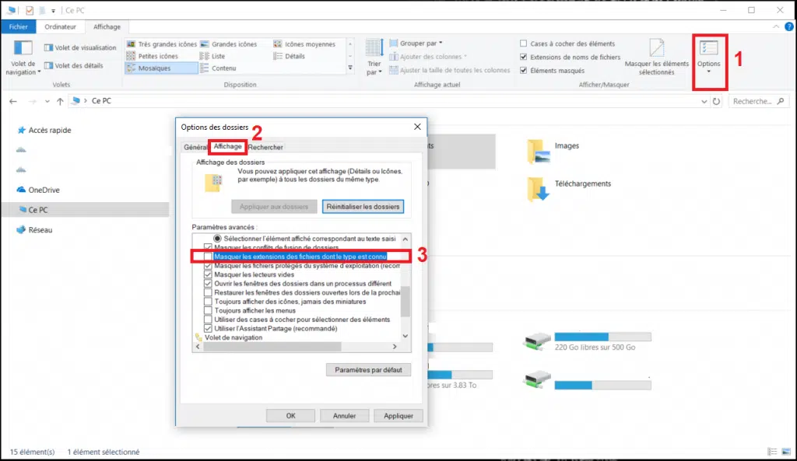This screenshot has width=797, height=461.
Task: Open Général tab in dialog
Action: tap(195, 147)
